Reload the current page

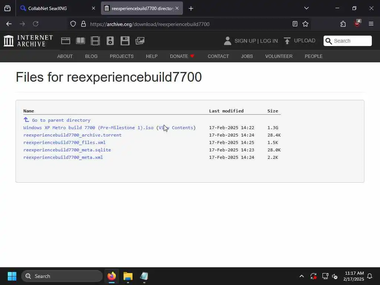point(36,24)
